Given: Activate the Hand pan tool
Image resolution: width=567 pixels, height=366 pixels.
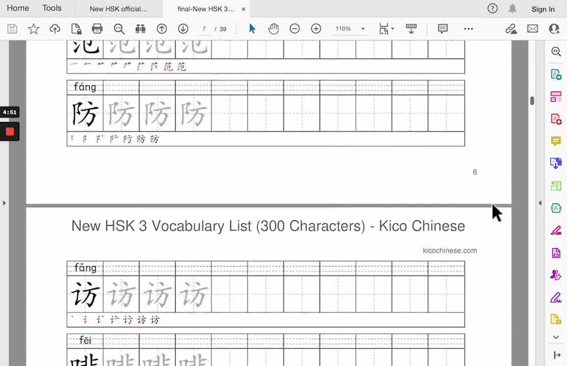Looking at the screenshot, I should click(x=273, y=28).
